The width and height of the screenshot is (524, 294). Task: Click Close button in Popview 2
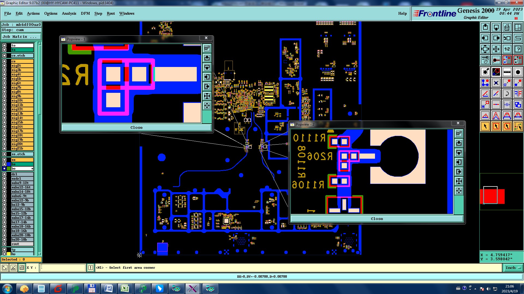(x=377, y=219)
